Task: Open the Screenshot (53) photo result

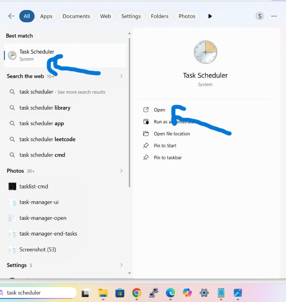Action: tap(65, 249)
